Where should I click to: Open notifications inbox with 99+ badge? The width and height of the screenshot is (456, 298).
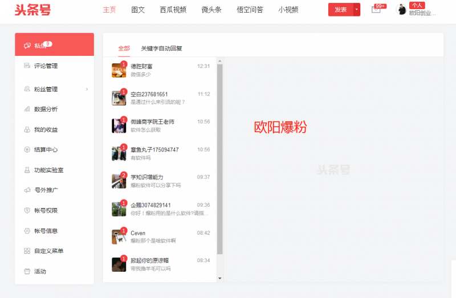point(376,10)
